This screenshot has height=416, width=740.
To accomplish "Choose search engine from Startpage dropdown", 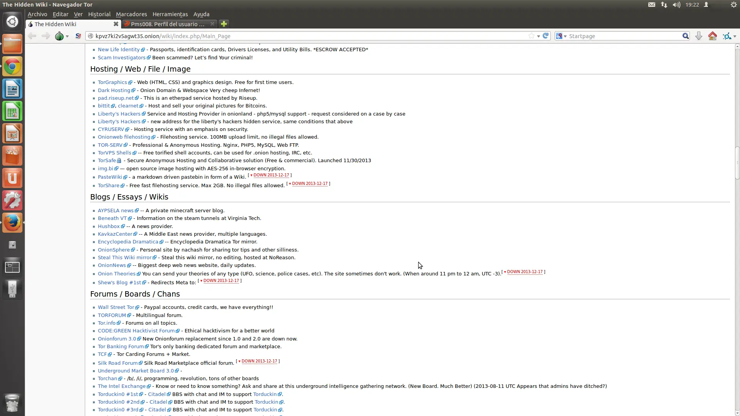I will tap(561, 36).
